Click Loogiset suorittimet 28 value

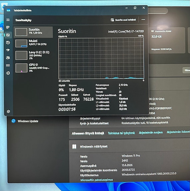[120, 95]
